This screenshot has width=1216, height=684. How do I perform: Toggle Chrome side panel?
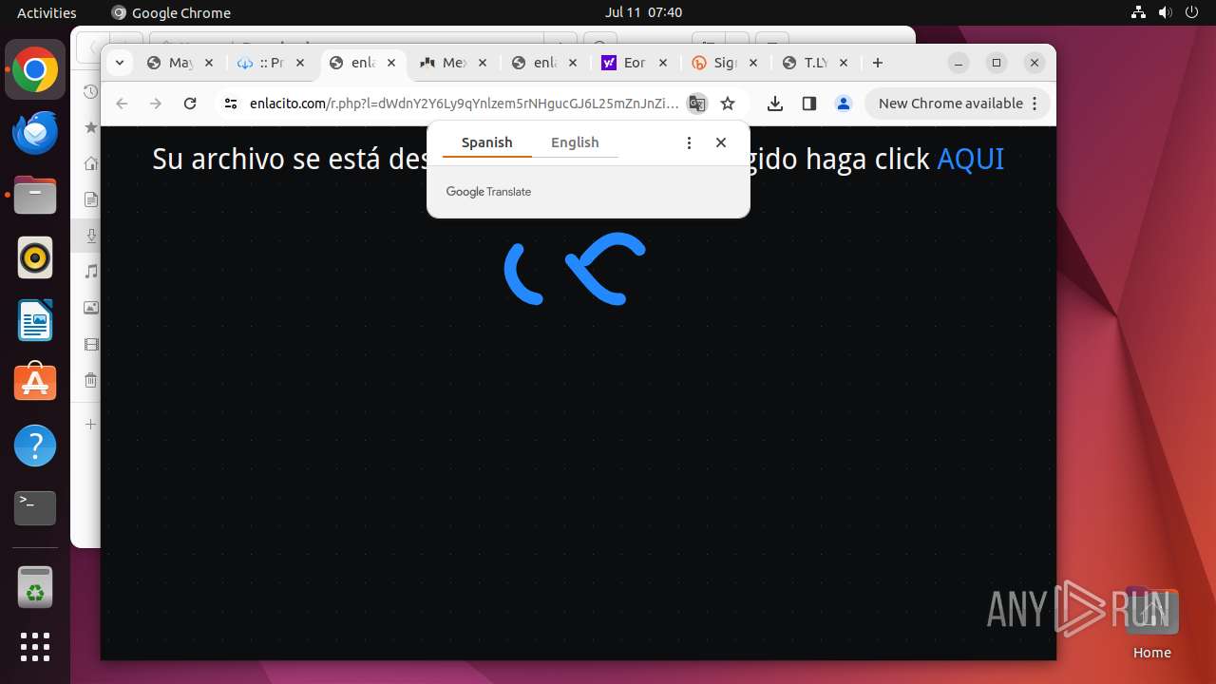[x=809, y=104]
